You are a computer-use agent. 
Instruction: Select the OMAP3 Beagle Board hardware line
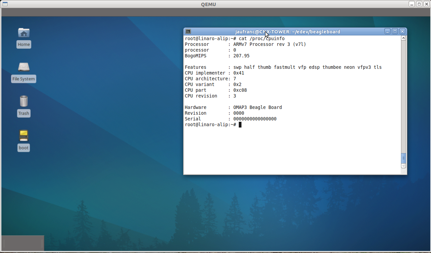point(257,107)
